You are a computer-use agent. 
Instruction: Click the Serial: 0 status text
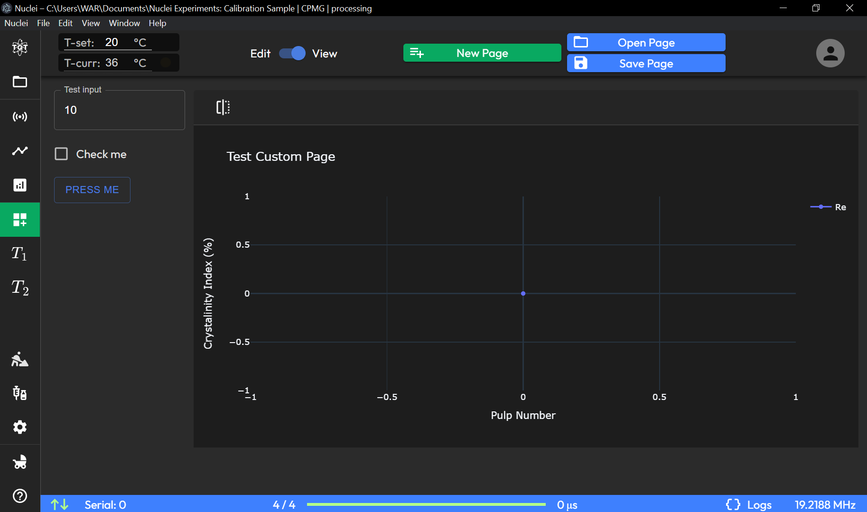(x=105, y=505)
